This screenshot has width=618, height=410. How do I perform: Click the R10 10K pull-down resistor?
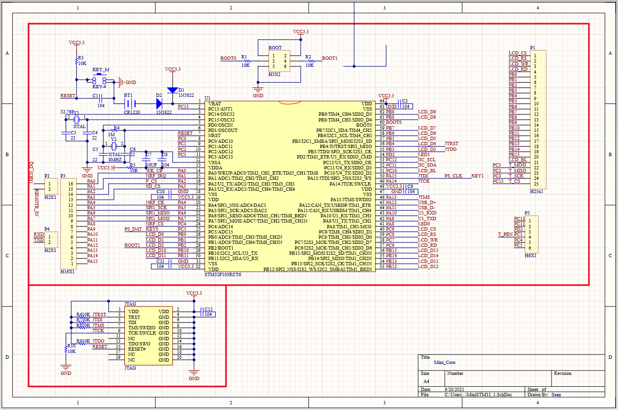coord(66,349)
